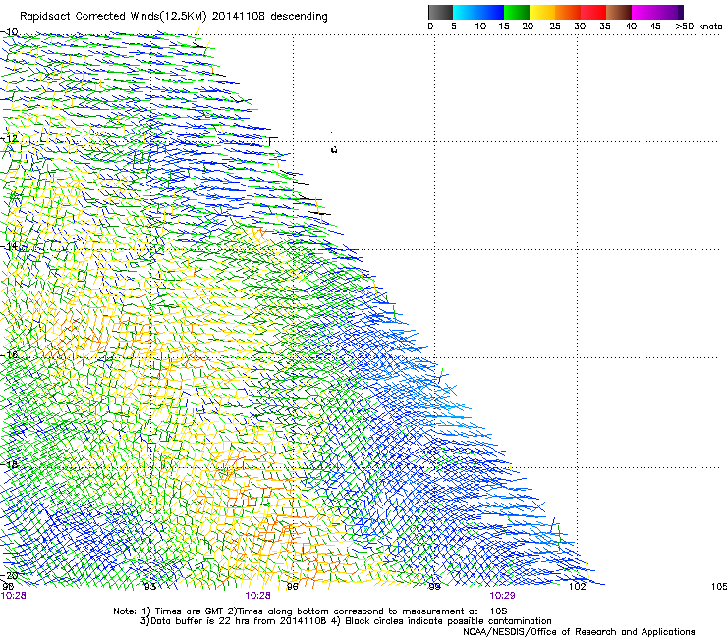The height and width of the screenshot is (638, 727).
Task: Click the '25' label under the color bar
Action: pos(555,27)
